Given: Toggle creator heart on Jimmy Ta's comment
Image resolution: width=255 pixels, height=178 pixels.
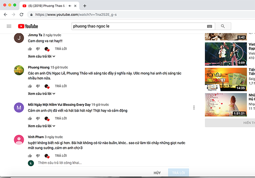Looking at the screenshot, I should (x=47, y=49).
